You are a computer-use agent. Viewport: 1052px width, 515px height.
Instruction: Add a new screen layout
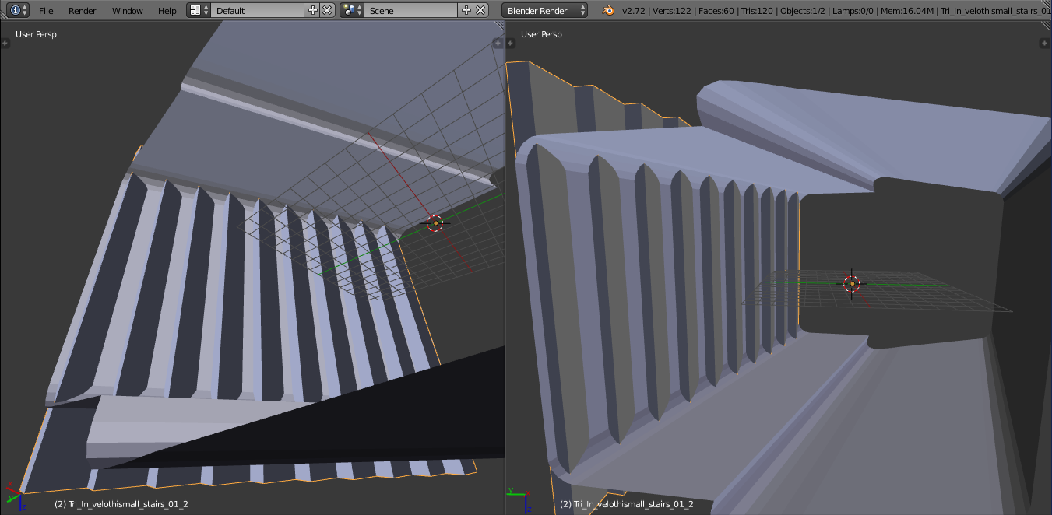[x=313, y=10]
